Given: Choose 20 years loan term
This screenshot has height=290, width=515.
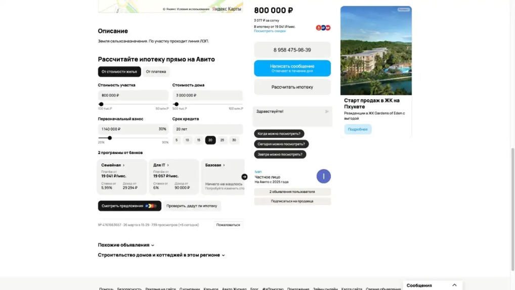Looking at the screenshot, I should click(x=210, y=140).
